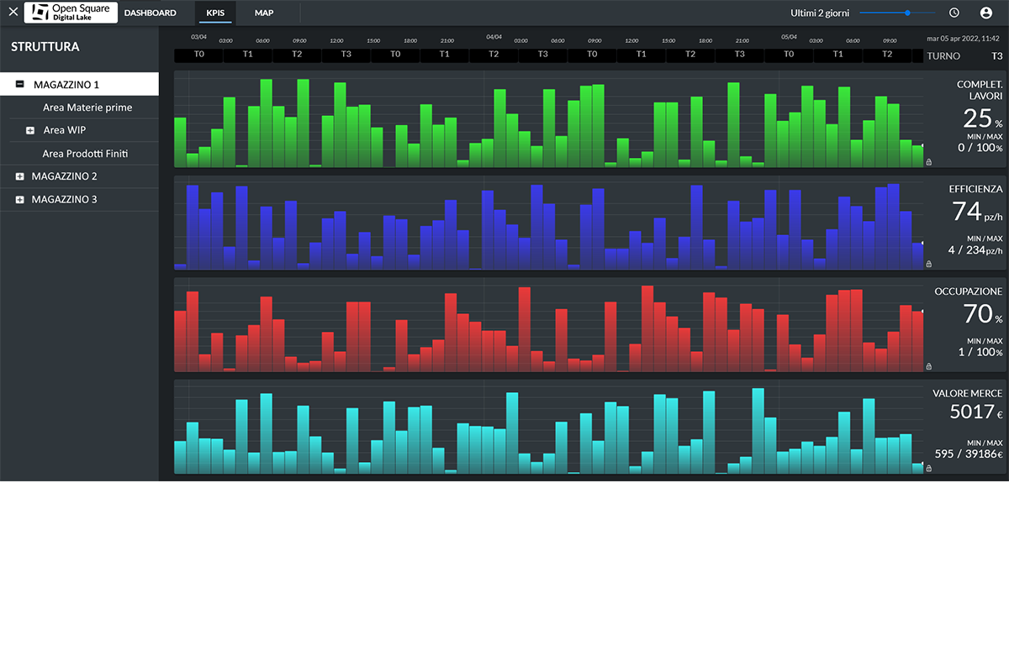Click the EFFICIENZA 74 pz/h value
The image size is (1009, 672).
pos(977,211)
